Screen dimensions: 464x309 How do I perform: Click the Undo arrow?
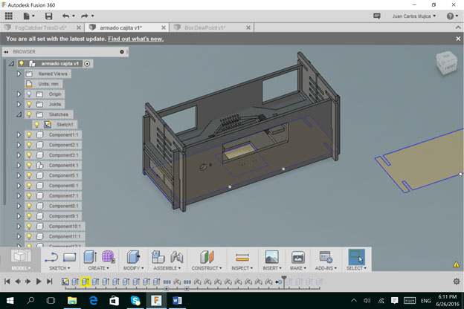pos(65,16)
